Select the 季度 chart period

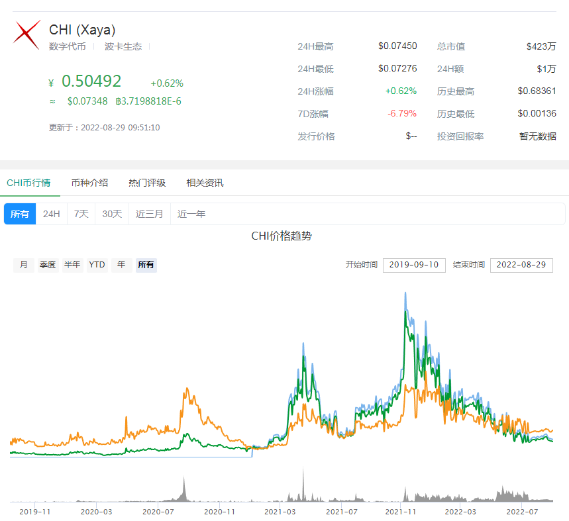tap(47, 265)
